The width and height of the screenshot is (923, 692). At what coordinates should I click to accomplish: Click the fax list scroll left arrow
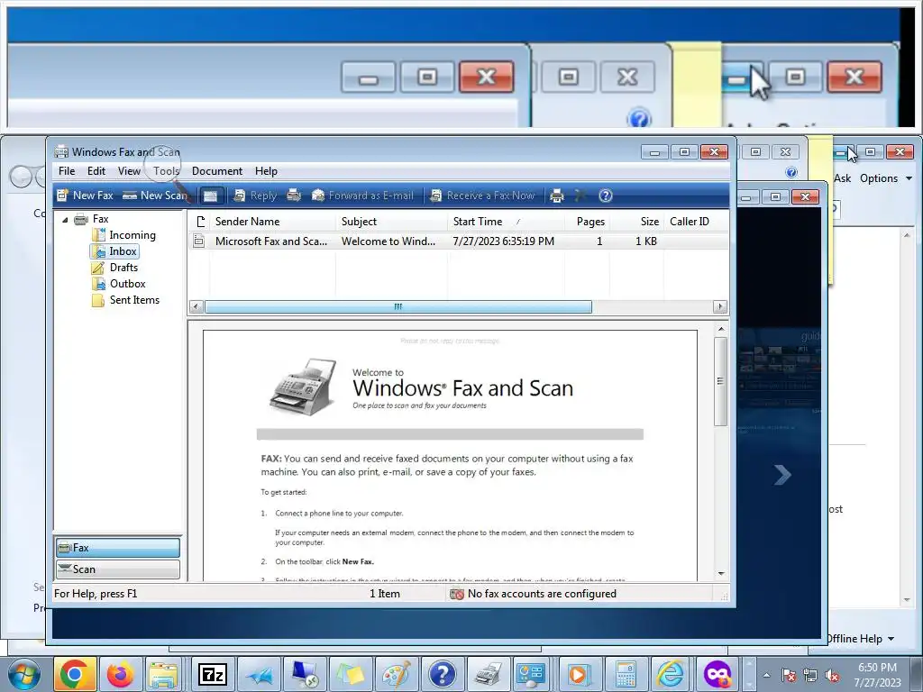pyautogui.click(x=196, y=306)
